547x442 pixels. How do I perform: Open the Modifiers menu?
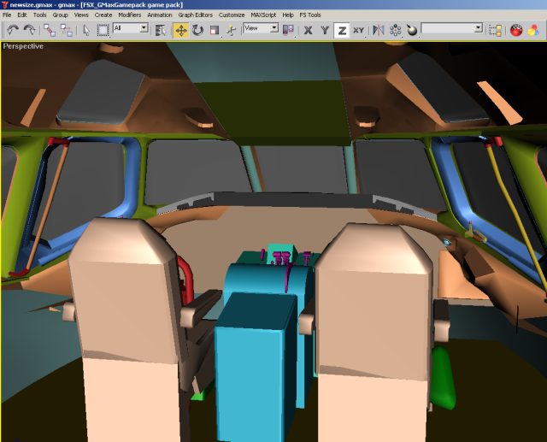[x=130, y=15]
